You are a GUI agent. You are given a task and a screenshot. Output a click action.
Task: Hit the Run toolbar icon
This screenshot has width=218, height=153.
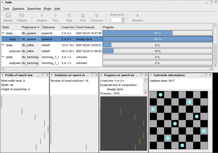pyautogui.click(x=56, y=16)
